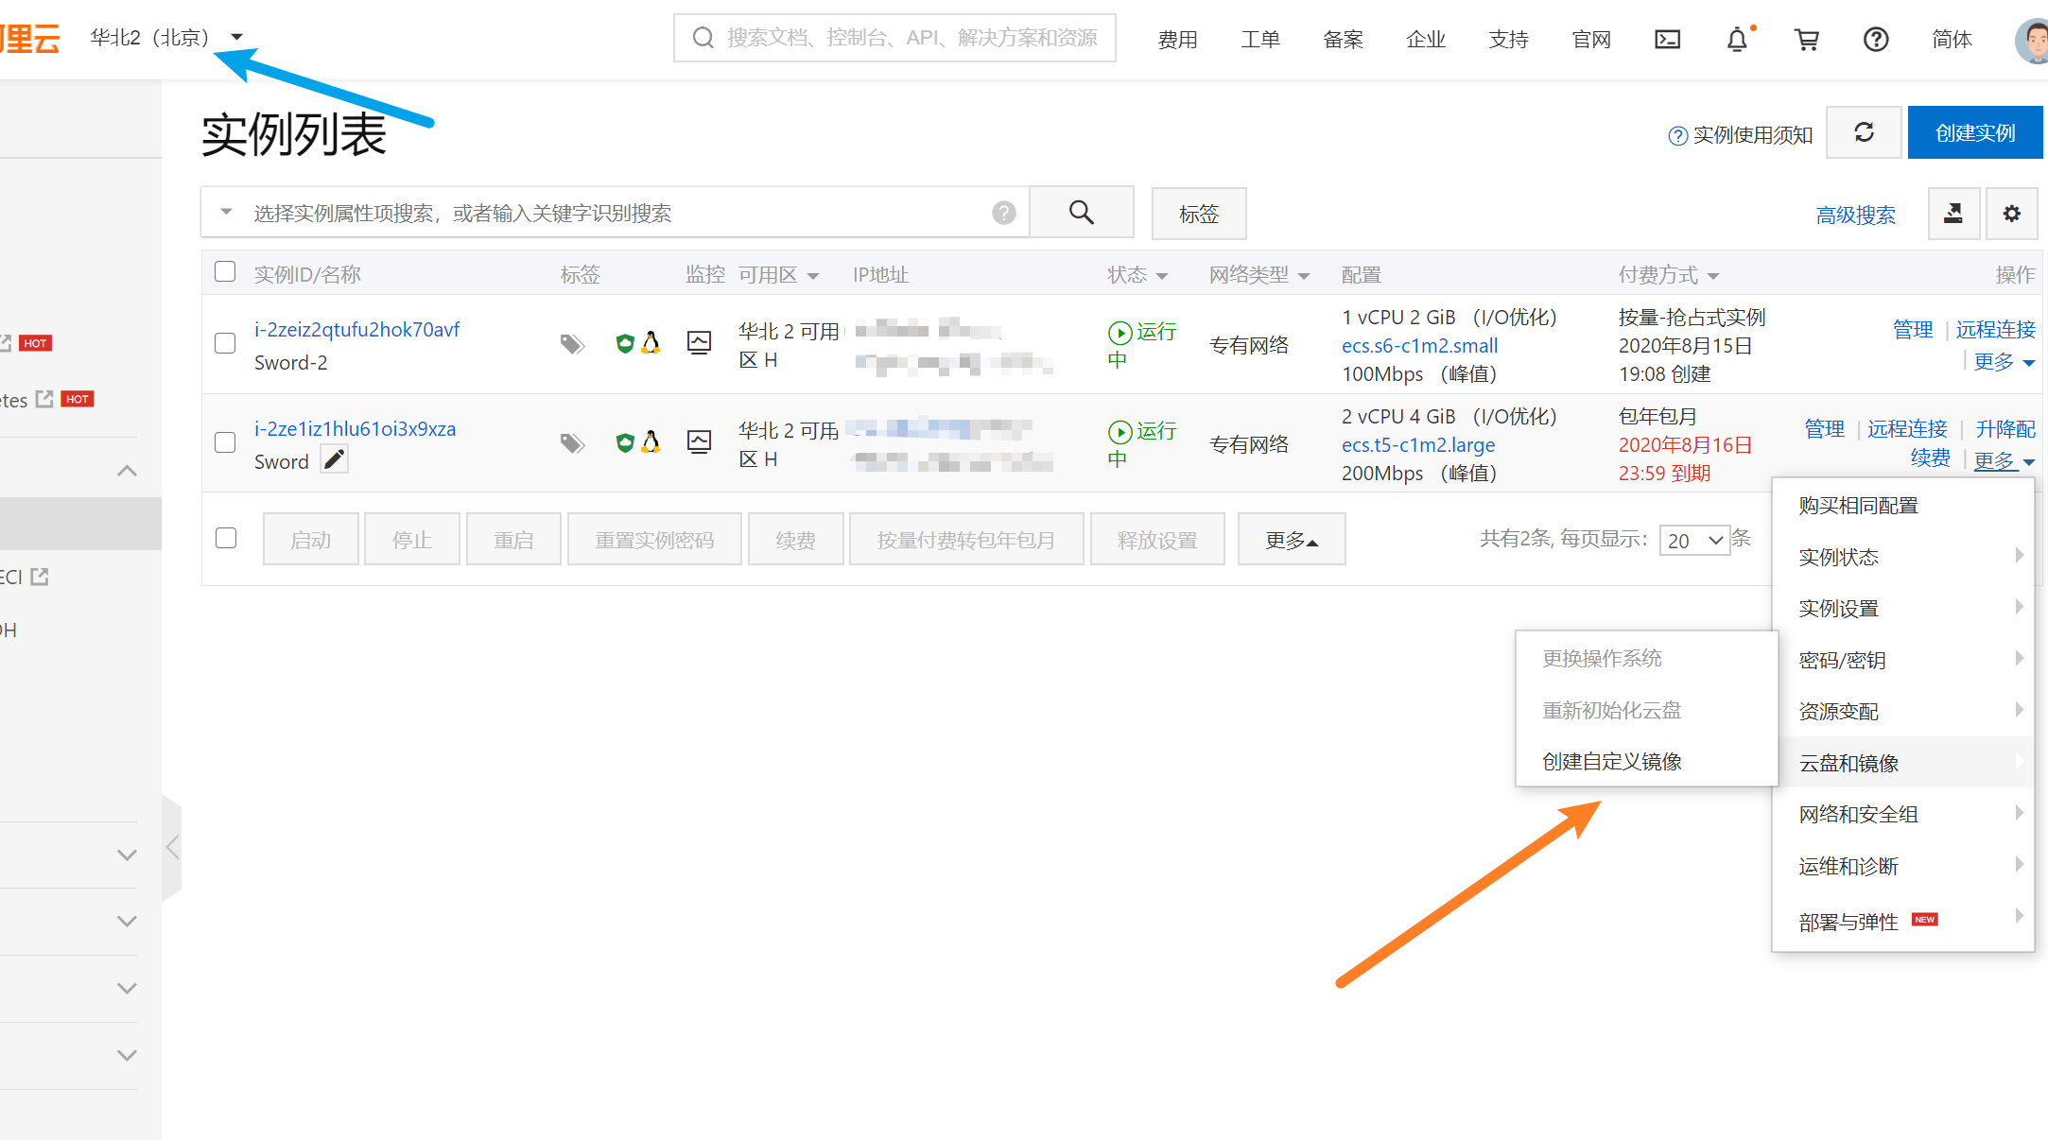Viewport: 2048px width, 1140px height.
Task: Click the refresh instance list icon
Action: click(1864, 132)
